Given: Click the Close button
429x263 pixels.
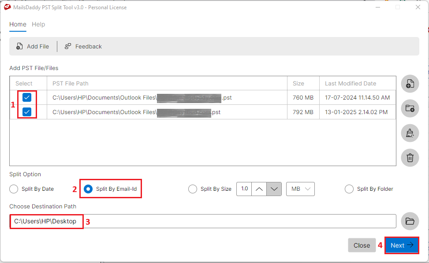Looking at the screenshot, I should click(362, 245).
